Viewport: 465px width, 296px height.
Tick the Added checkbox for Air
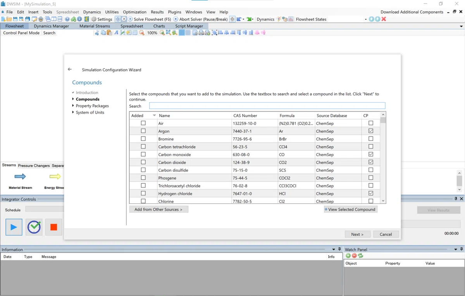tap(143, 123)
